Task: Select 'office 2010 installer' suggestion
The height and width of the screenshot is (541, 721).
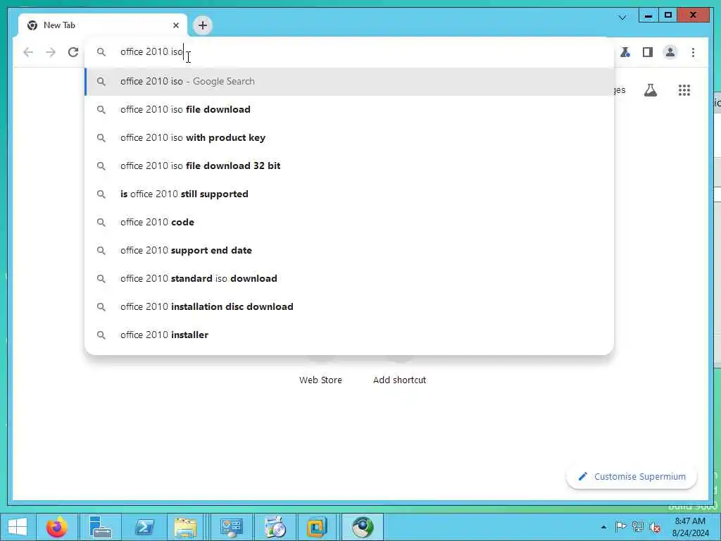Action: [349, 335]
